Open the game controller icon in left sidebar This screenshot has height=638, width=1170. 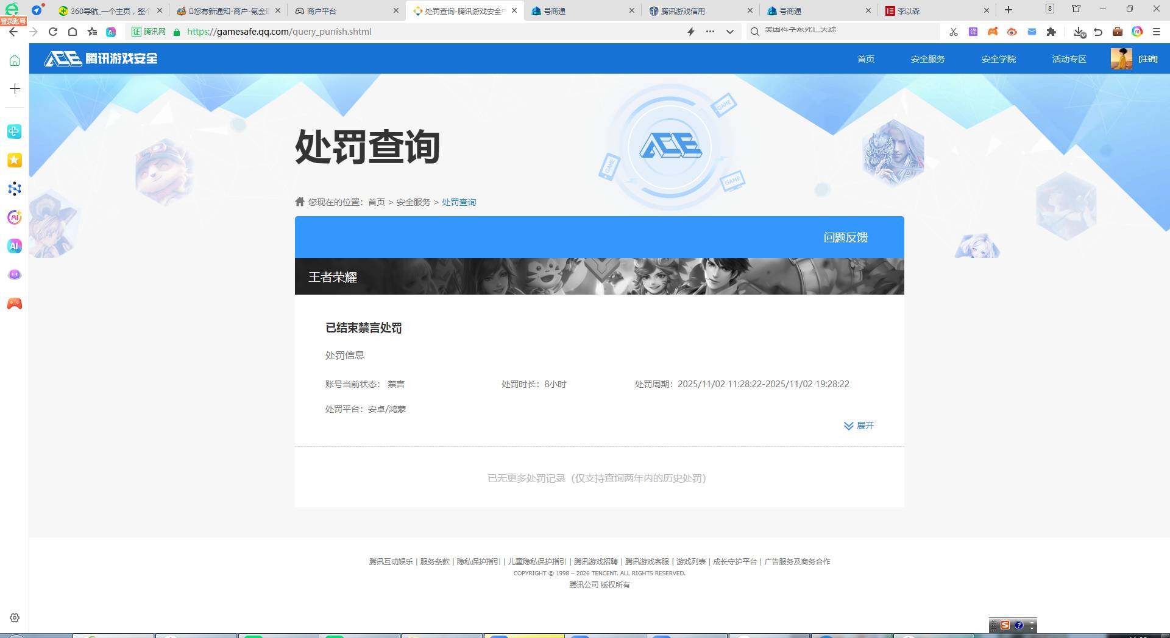point(14,303)
